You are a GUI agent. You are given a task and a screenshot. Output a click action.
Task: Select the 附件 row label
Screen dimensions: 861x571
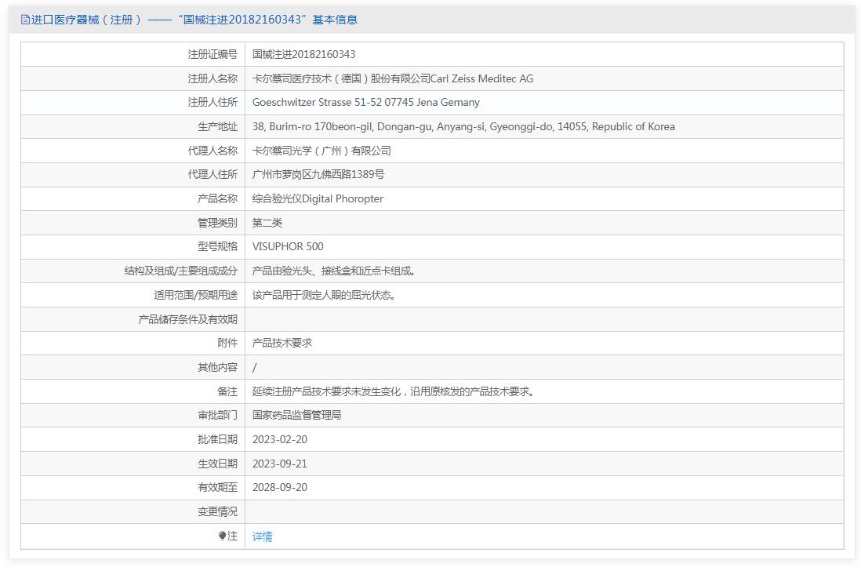(x=227, y=344)
